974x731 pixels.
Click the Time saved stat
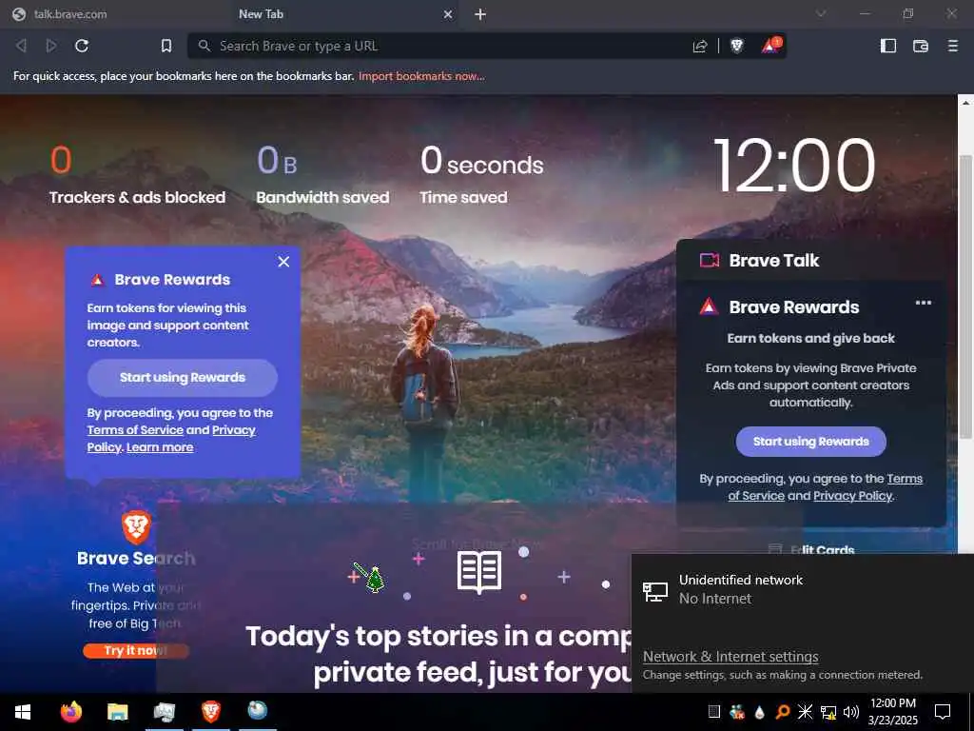click(x=481, y=175)
